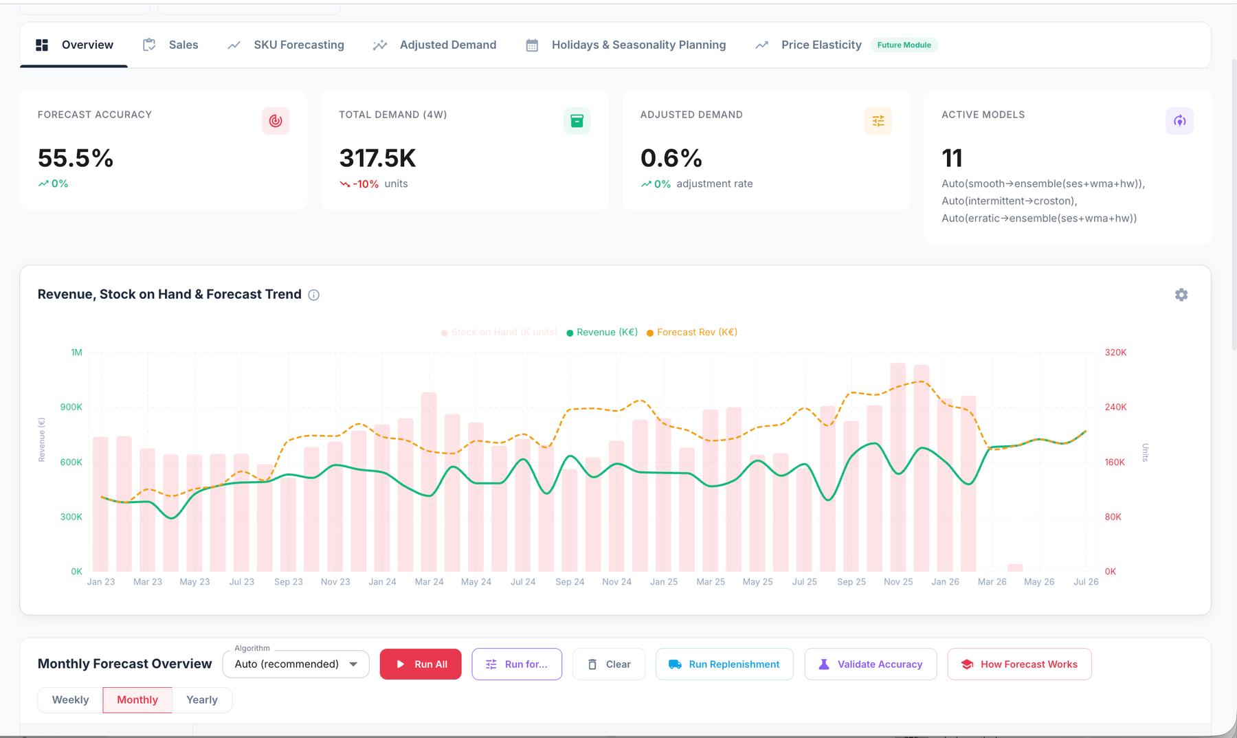1237x738 pixels.
Task: Click the Run All button
Action: [421, 664]
